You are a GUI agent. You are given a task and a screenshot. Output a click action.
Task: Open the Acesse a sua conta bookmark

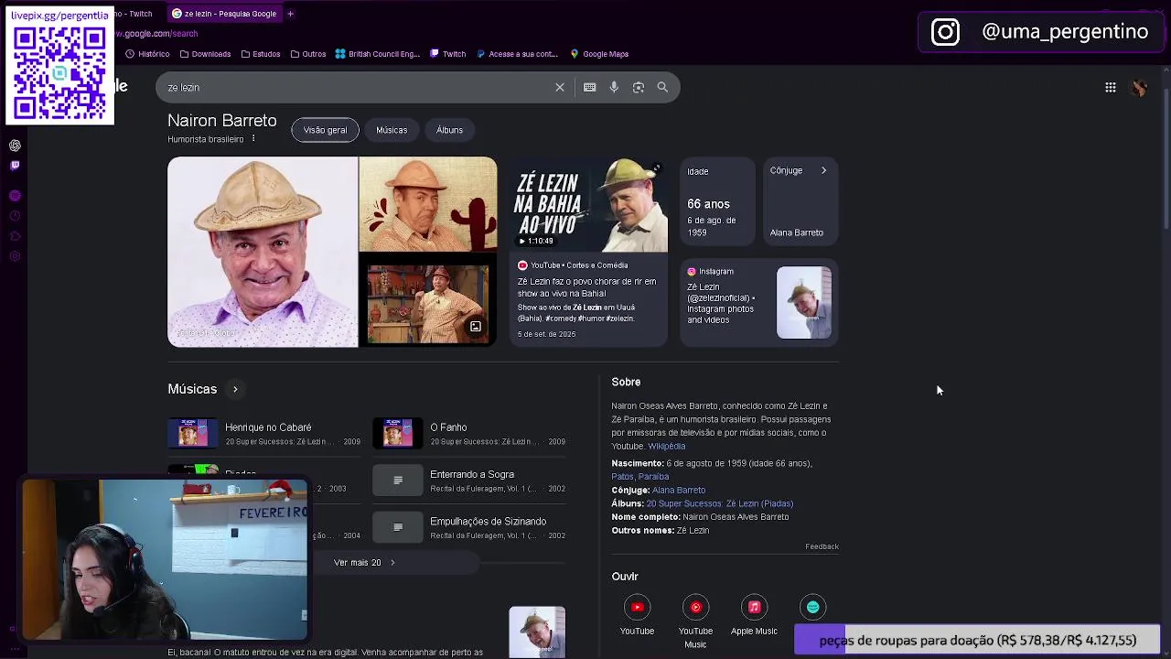(x=517, y=54)
